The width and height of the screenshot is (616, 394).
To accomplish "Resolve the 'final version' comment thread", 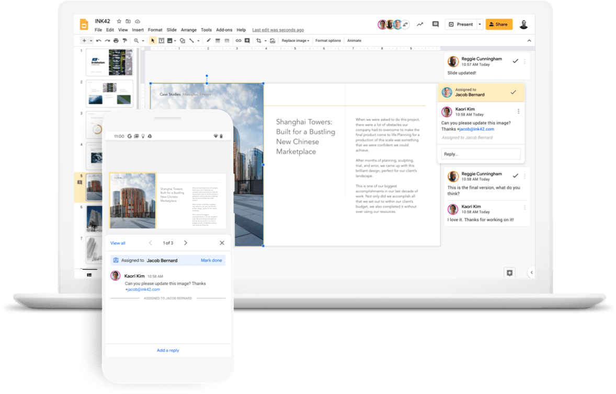I will [x=516, y=176].
